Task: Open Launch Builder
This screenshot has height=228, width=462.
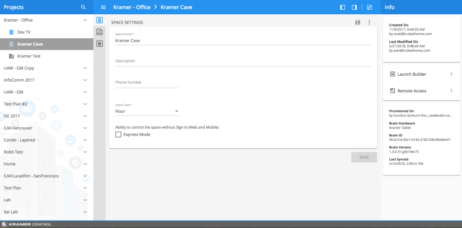Action: coord(421,74)
